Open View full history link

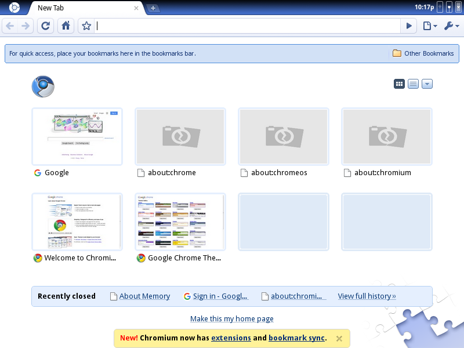point(367,296)
